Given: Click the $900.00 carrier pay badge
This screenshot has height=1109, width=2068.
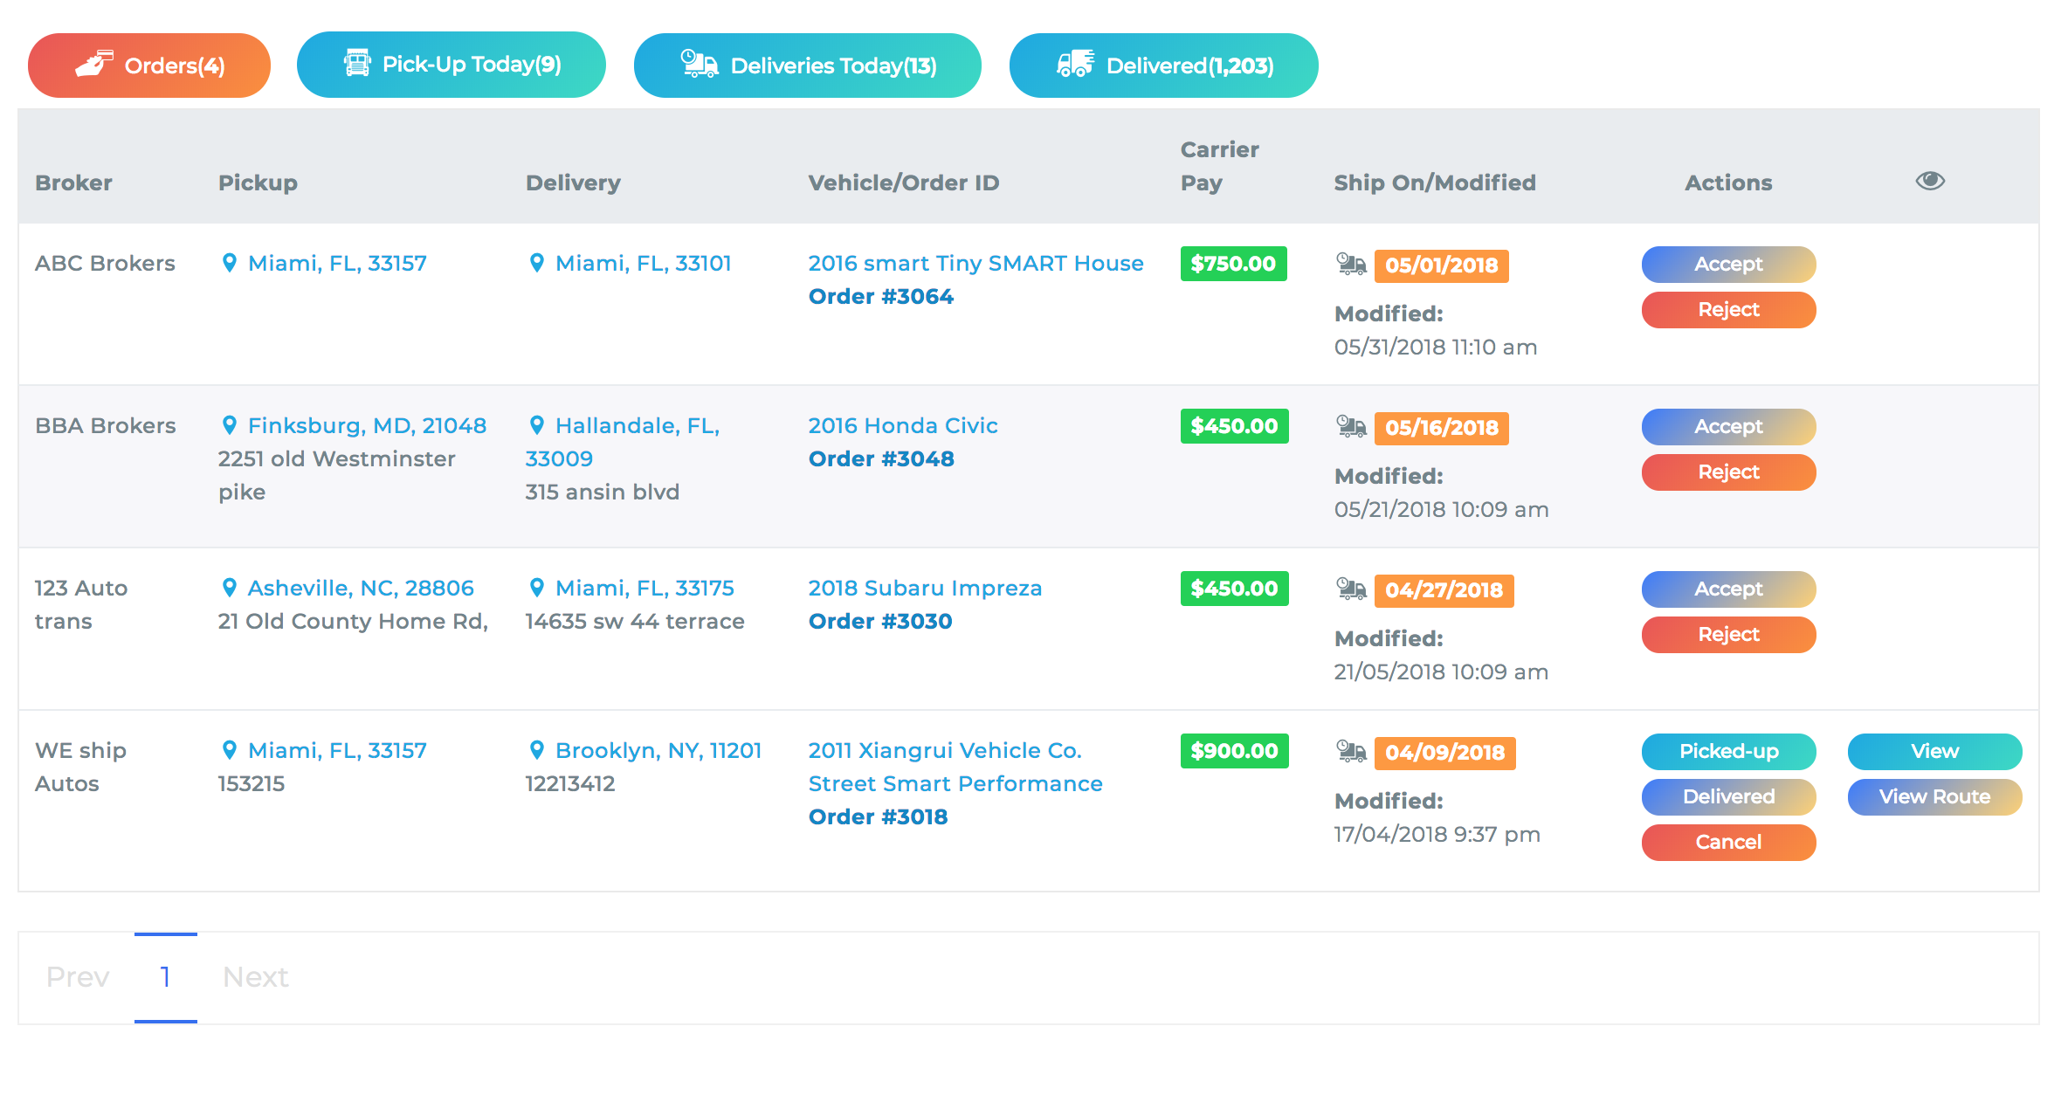Looking at the screenshot, I should pos(1233,751).
